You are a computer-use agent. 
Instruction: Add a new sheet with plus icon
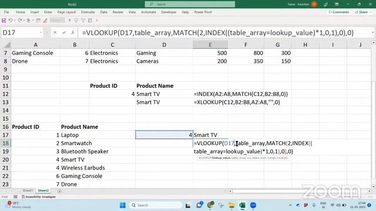tap(59, 191)
